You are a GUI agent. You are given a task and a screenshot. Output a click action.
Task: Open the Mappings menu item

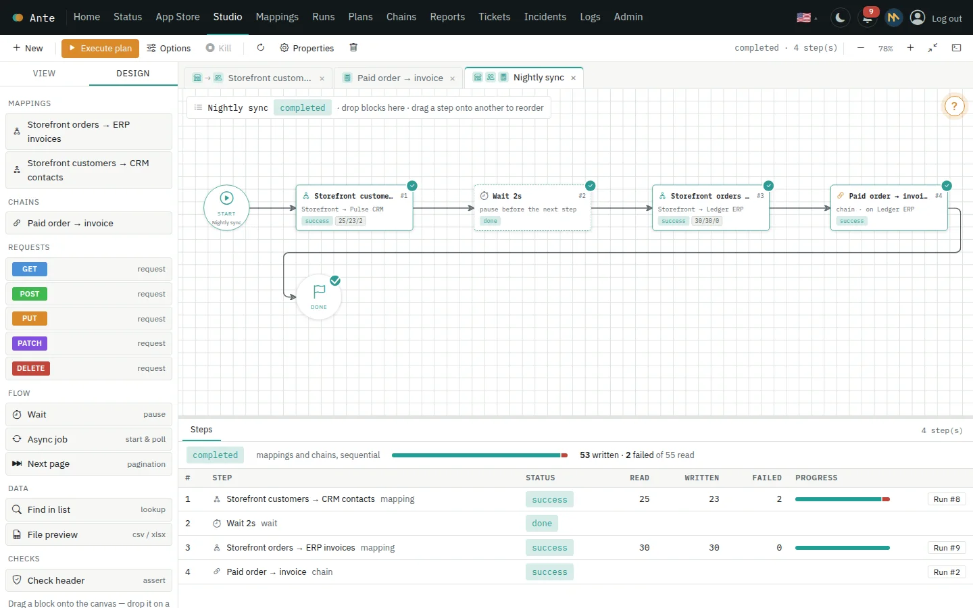277,17
